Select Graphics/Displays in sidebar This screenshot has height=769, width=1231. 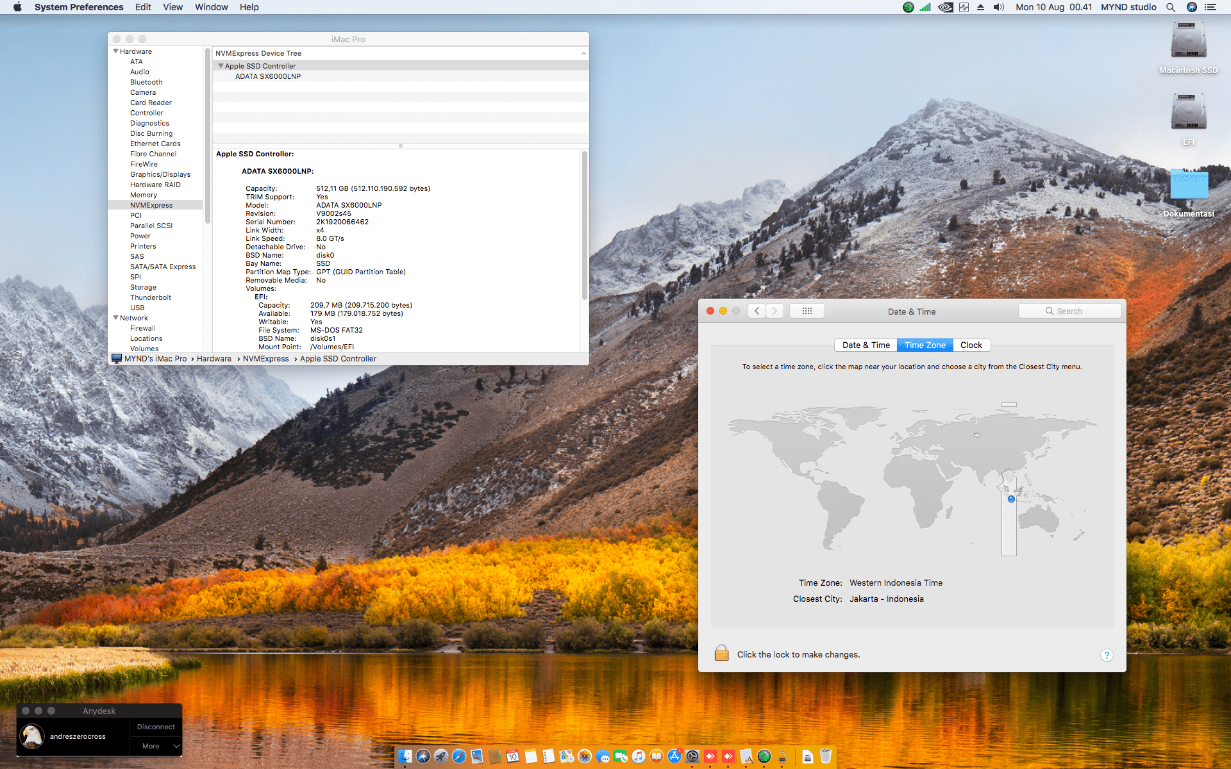(x=160, y=174)
